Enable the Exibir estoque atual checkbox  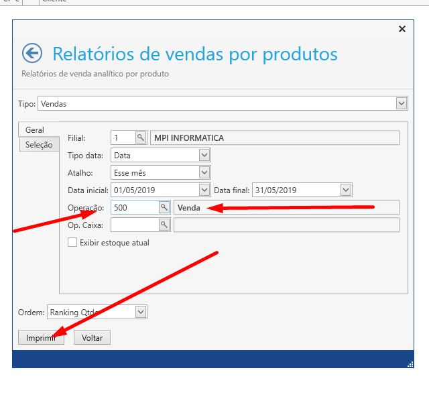73,243
